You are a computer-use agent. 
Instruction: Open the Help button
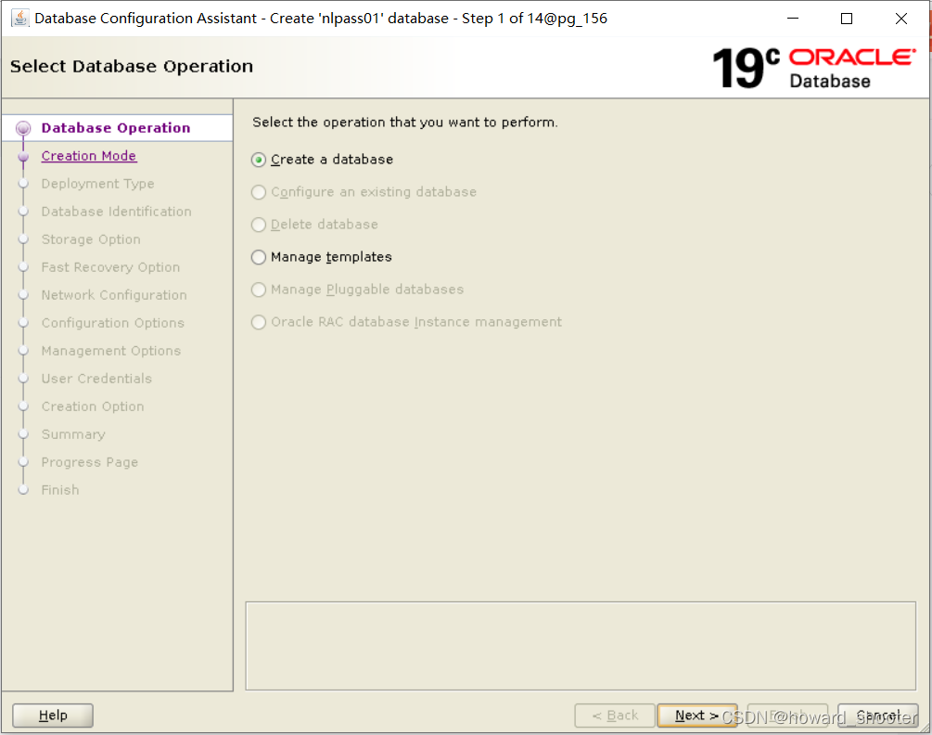(x=53, y=716)
